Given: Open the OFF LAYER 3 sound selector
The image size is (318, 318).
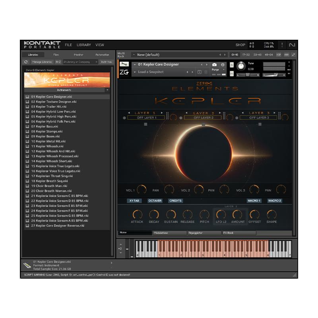Looking at the screenshot, I should [258, 118].
